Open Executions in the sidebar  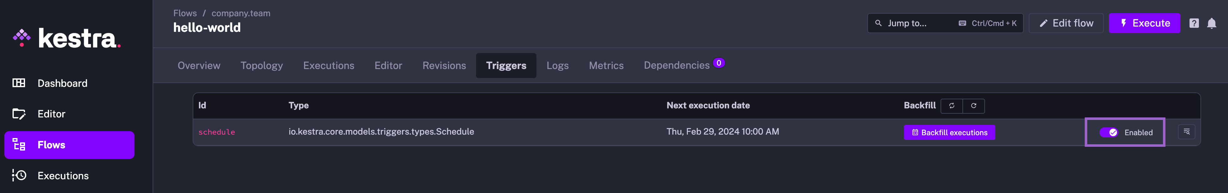point(63,176)
